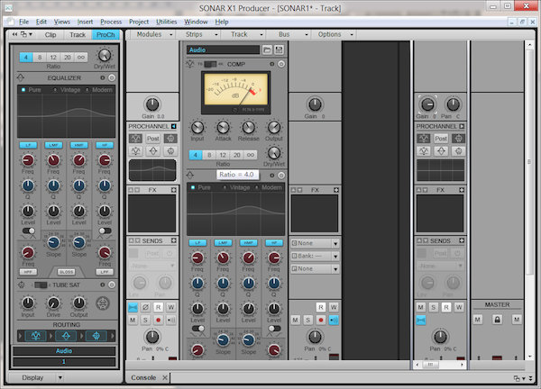Viewport: 541px width, 389px height.
Task: Open the Utilities menu
Action: click(166, 22)
